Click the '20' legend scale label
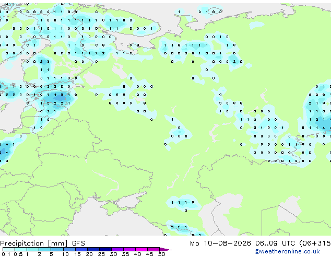 coord(89,254)
